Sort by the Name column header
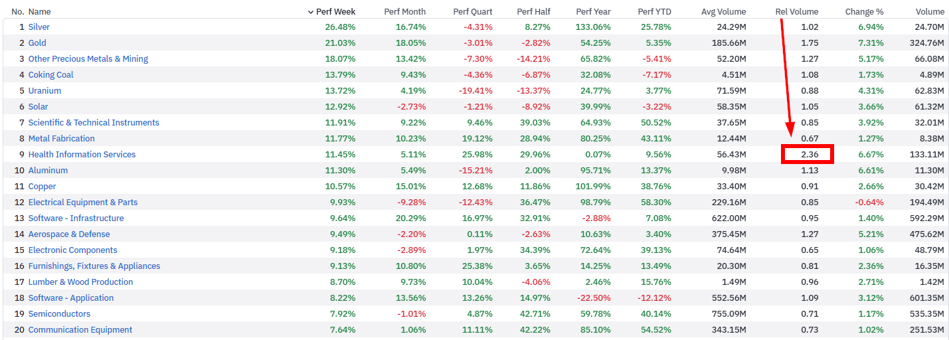949x340 pixels. 40,11
